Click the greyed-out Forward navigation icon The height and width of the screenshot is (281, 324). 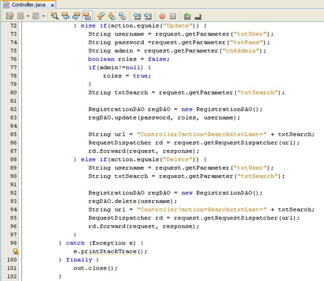point(35,16)
